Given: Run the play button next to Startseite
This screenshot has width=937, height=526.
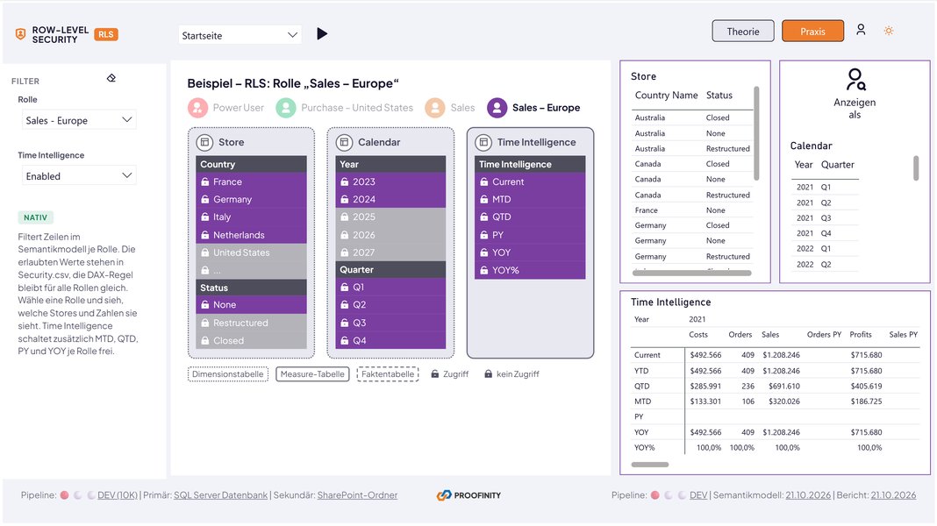Looking at the screenshot, I should 322,34.
